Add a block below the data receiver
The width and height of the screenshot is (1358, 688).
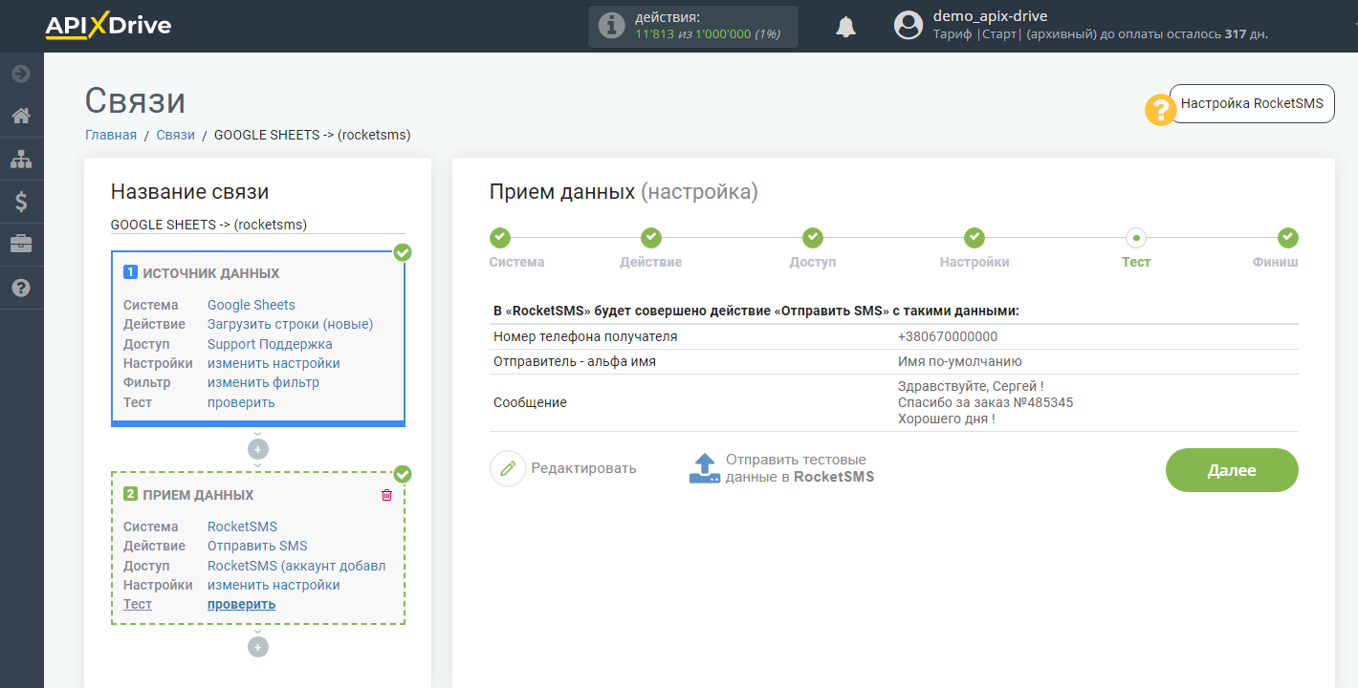[x=258, y=647]
